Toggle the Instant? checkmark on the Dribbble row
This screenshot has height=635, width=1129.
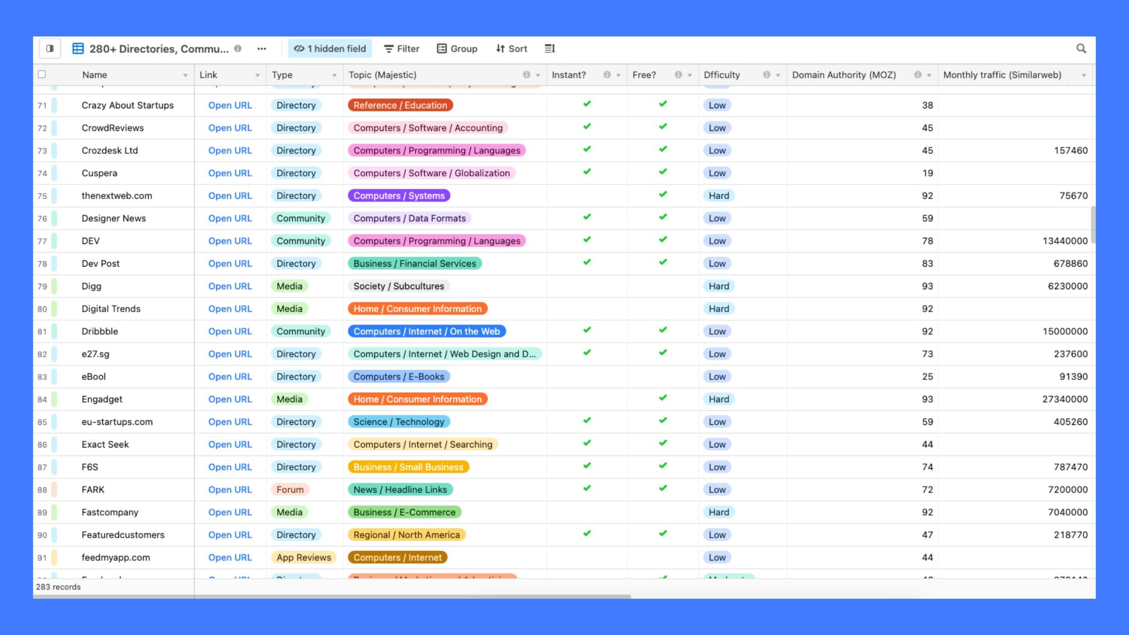[586, 331]
